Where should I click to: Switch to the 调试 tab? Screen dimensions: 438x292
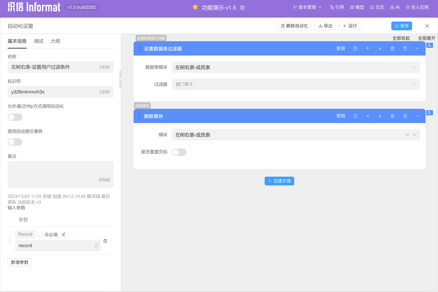39,41
